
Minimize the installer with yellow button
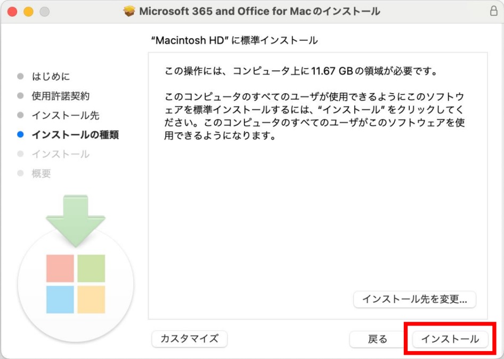pos(28,12)
